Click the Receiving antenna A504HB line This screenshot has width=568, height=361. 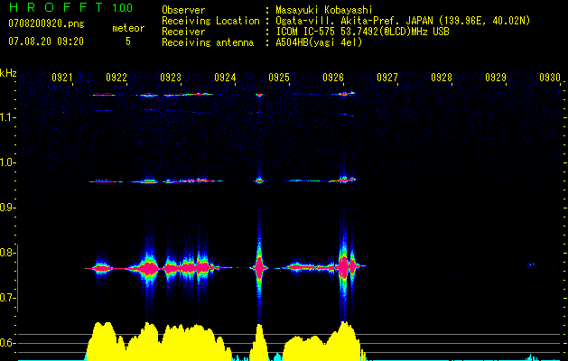click(262, 42)
